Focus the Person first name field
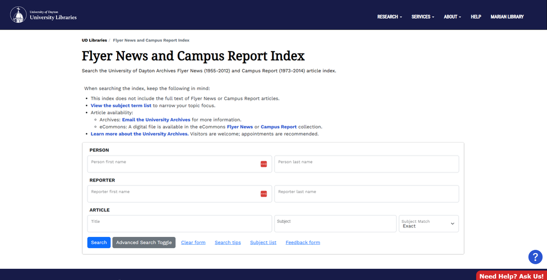547x280 pixels. point(179,164)
